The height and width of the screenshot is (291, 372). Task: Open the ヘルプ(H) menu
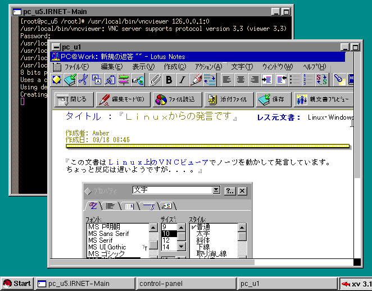point(314,67)
